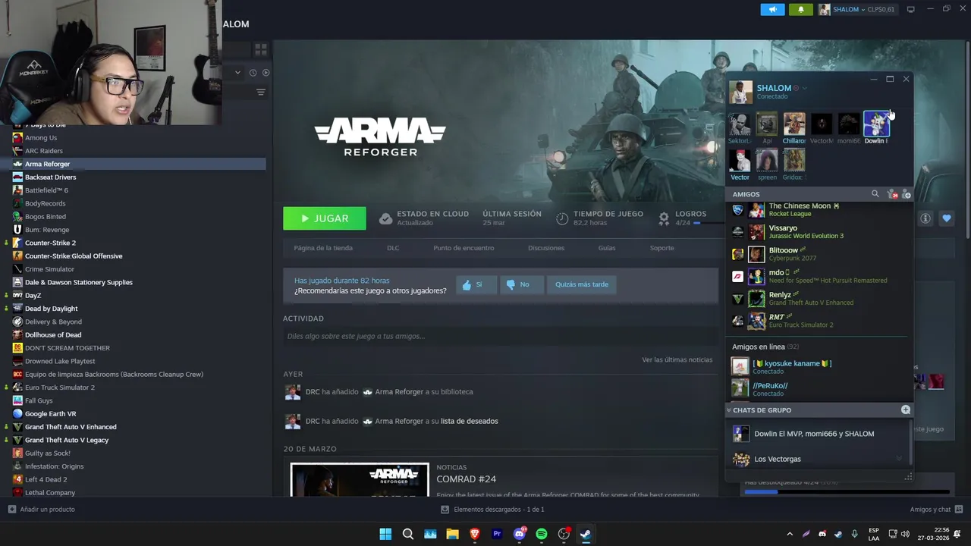This screenshot has width=971, height=546.
Task: Select friend Vissaryo playing Jurassic World Evolution 3
Action: point(819,231)
